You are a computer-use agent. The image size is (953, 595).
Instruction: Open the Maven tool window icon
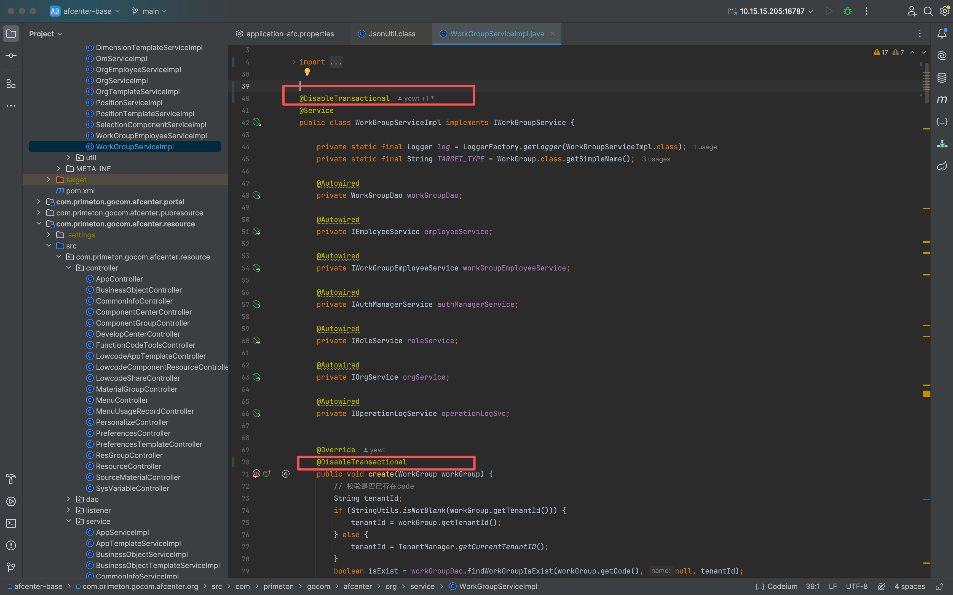(x=942, y=99)
